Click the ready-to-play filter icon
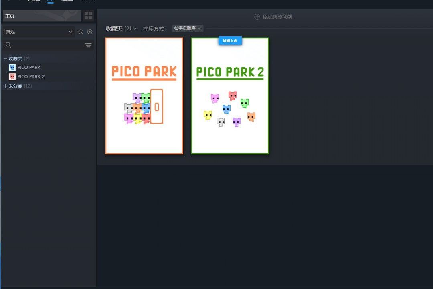433x289 pixels. tap(90, 32)
